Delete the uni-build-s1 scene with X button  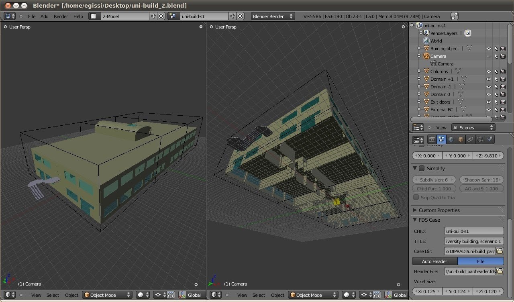pyautogui.click(x=240, y=16)
